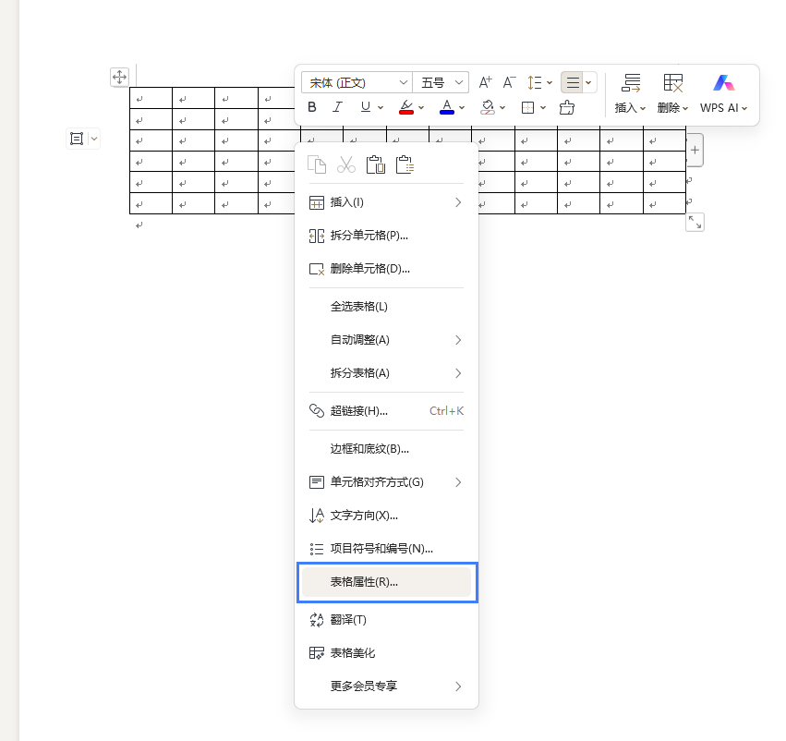Screen dimensions: 786x741
Task: Expand the underline style dropdown arrow
Action: tap(381, 108)
